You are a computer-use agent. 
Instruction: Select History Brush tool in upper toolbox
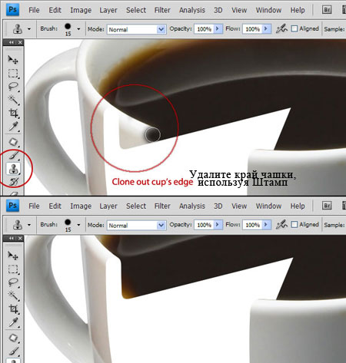tap(13, 182)
